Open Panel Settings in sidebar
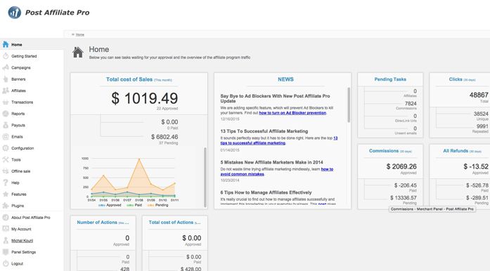Screen dimensions: 490x271 23,252
